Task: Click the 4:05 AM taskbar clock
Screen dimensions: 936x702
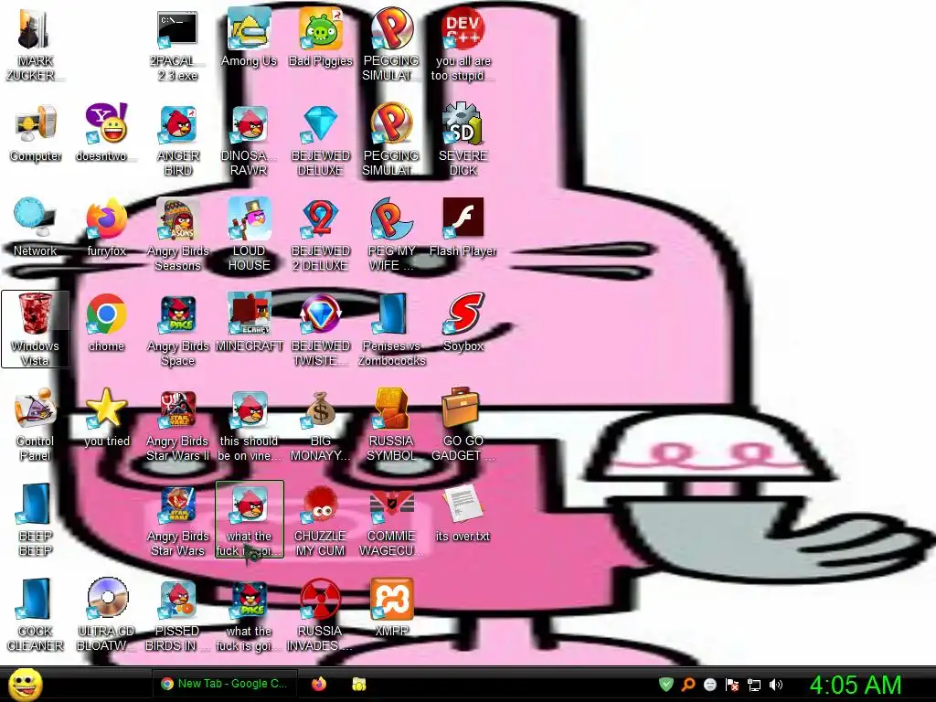Action: click(856, 685)
